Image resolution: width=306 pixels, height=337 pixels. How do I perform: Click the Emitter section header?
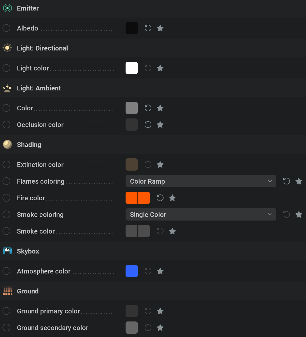153,8
